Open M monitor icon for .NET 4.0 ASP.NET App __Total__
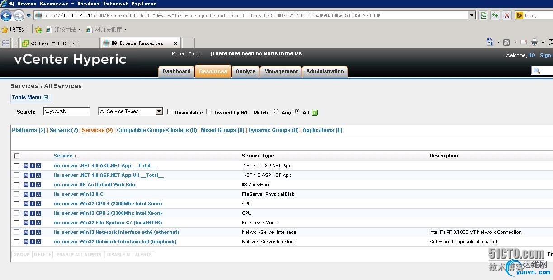 [x=26, y=166]
